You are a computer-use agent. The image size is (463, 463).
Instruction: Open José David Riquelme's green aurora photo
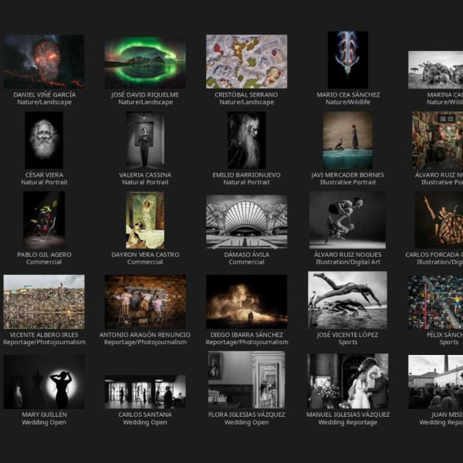[x=145, y=63]
